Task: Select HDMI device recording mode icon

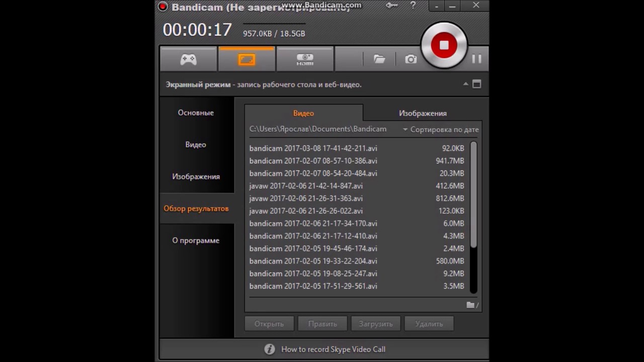Action: click(x=305, y=59)
